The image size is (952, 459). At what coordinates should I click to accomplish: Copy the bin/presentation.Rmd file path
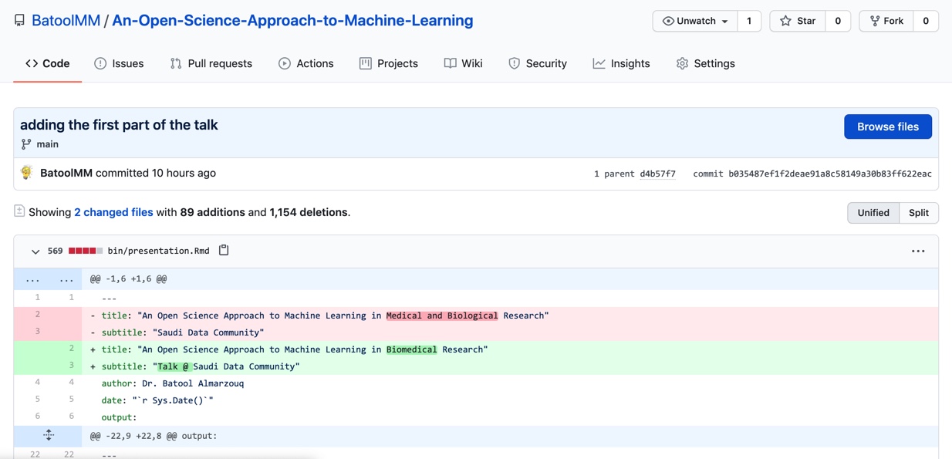pyautogui.click(x=224, y=250)
